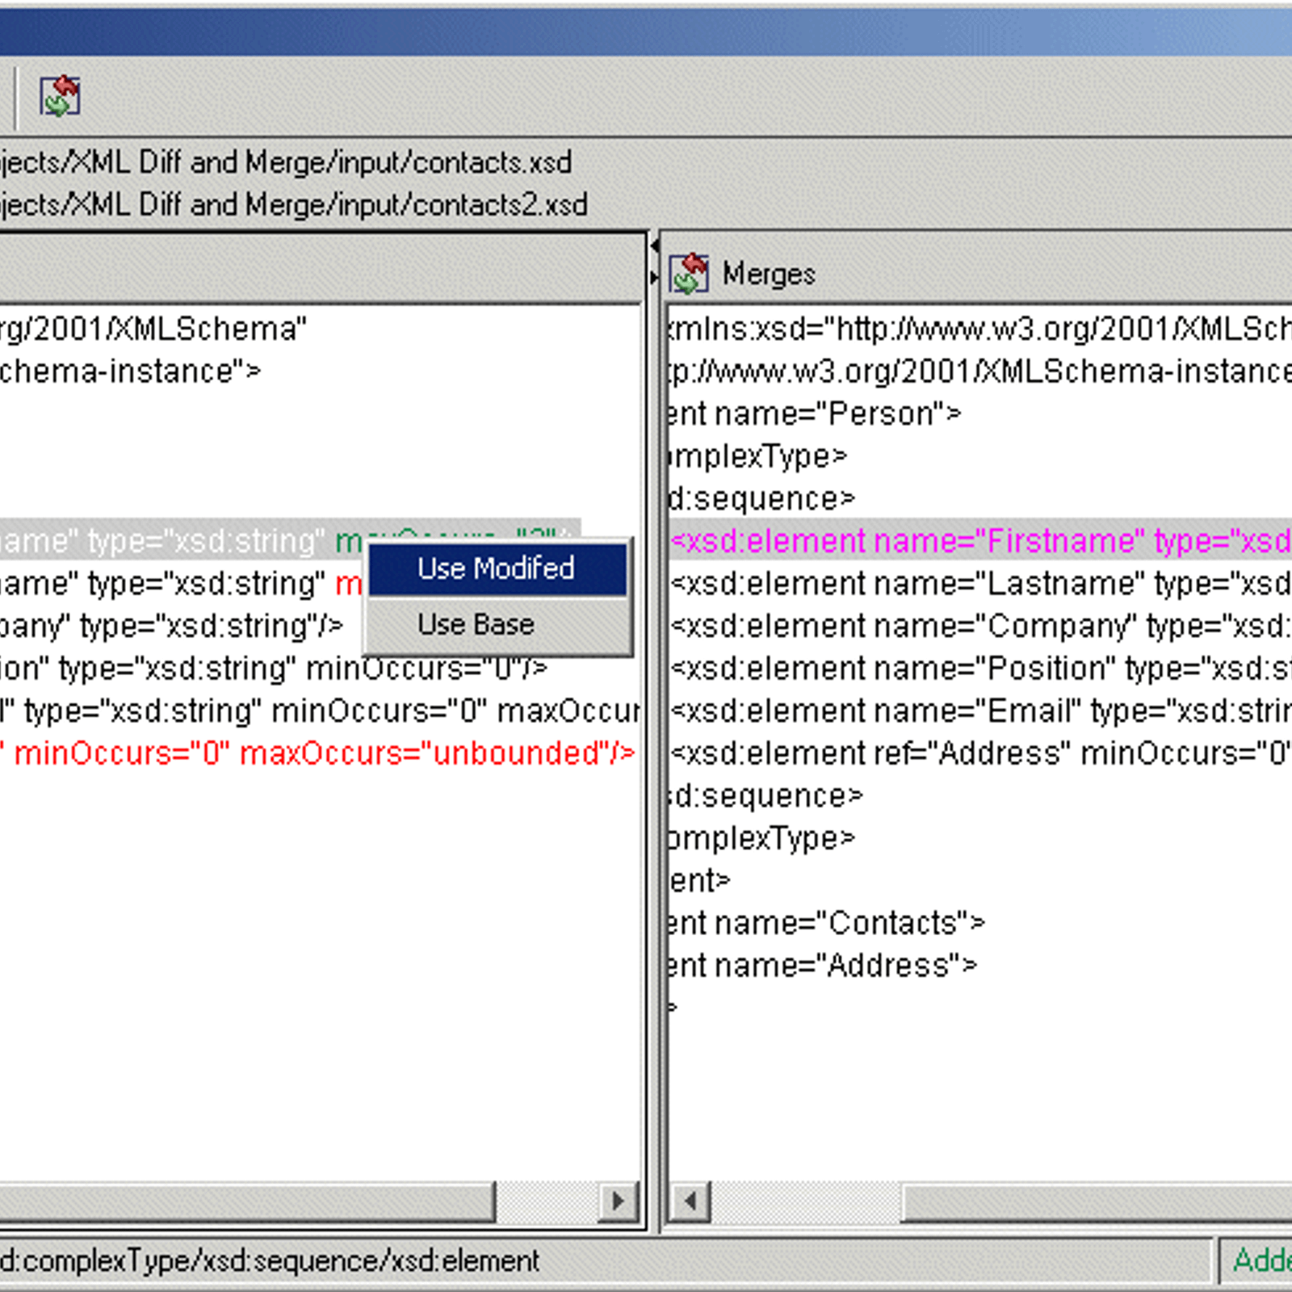This screenshot has height=1292, width=1292.
Task: Choose Use Base from context menu
Action: point(497,624)
